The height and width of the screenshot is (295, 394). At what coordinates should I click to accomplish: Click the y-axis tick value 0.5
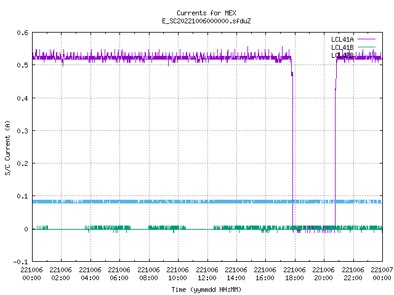22,65
